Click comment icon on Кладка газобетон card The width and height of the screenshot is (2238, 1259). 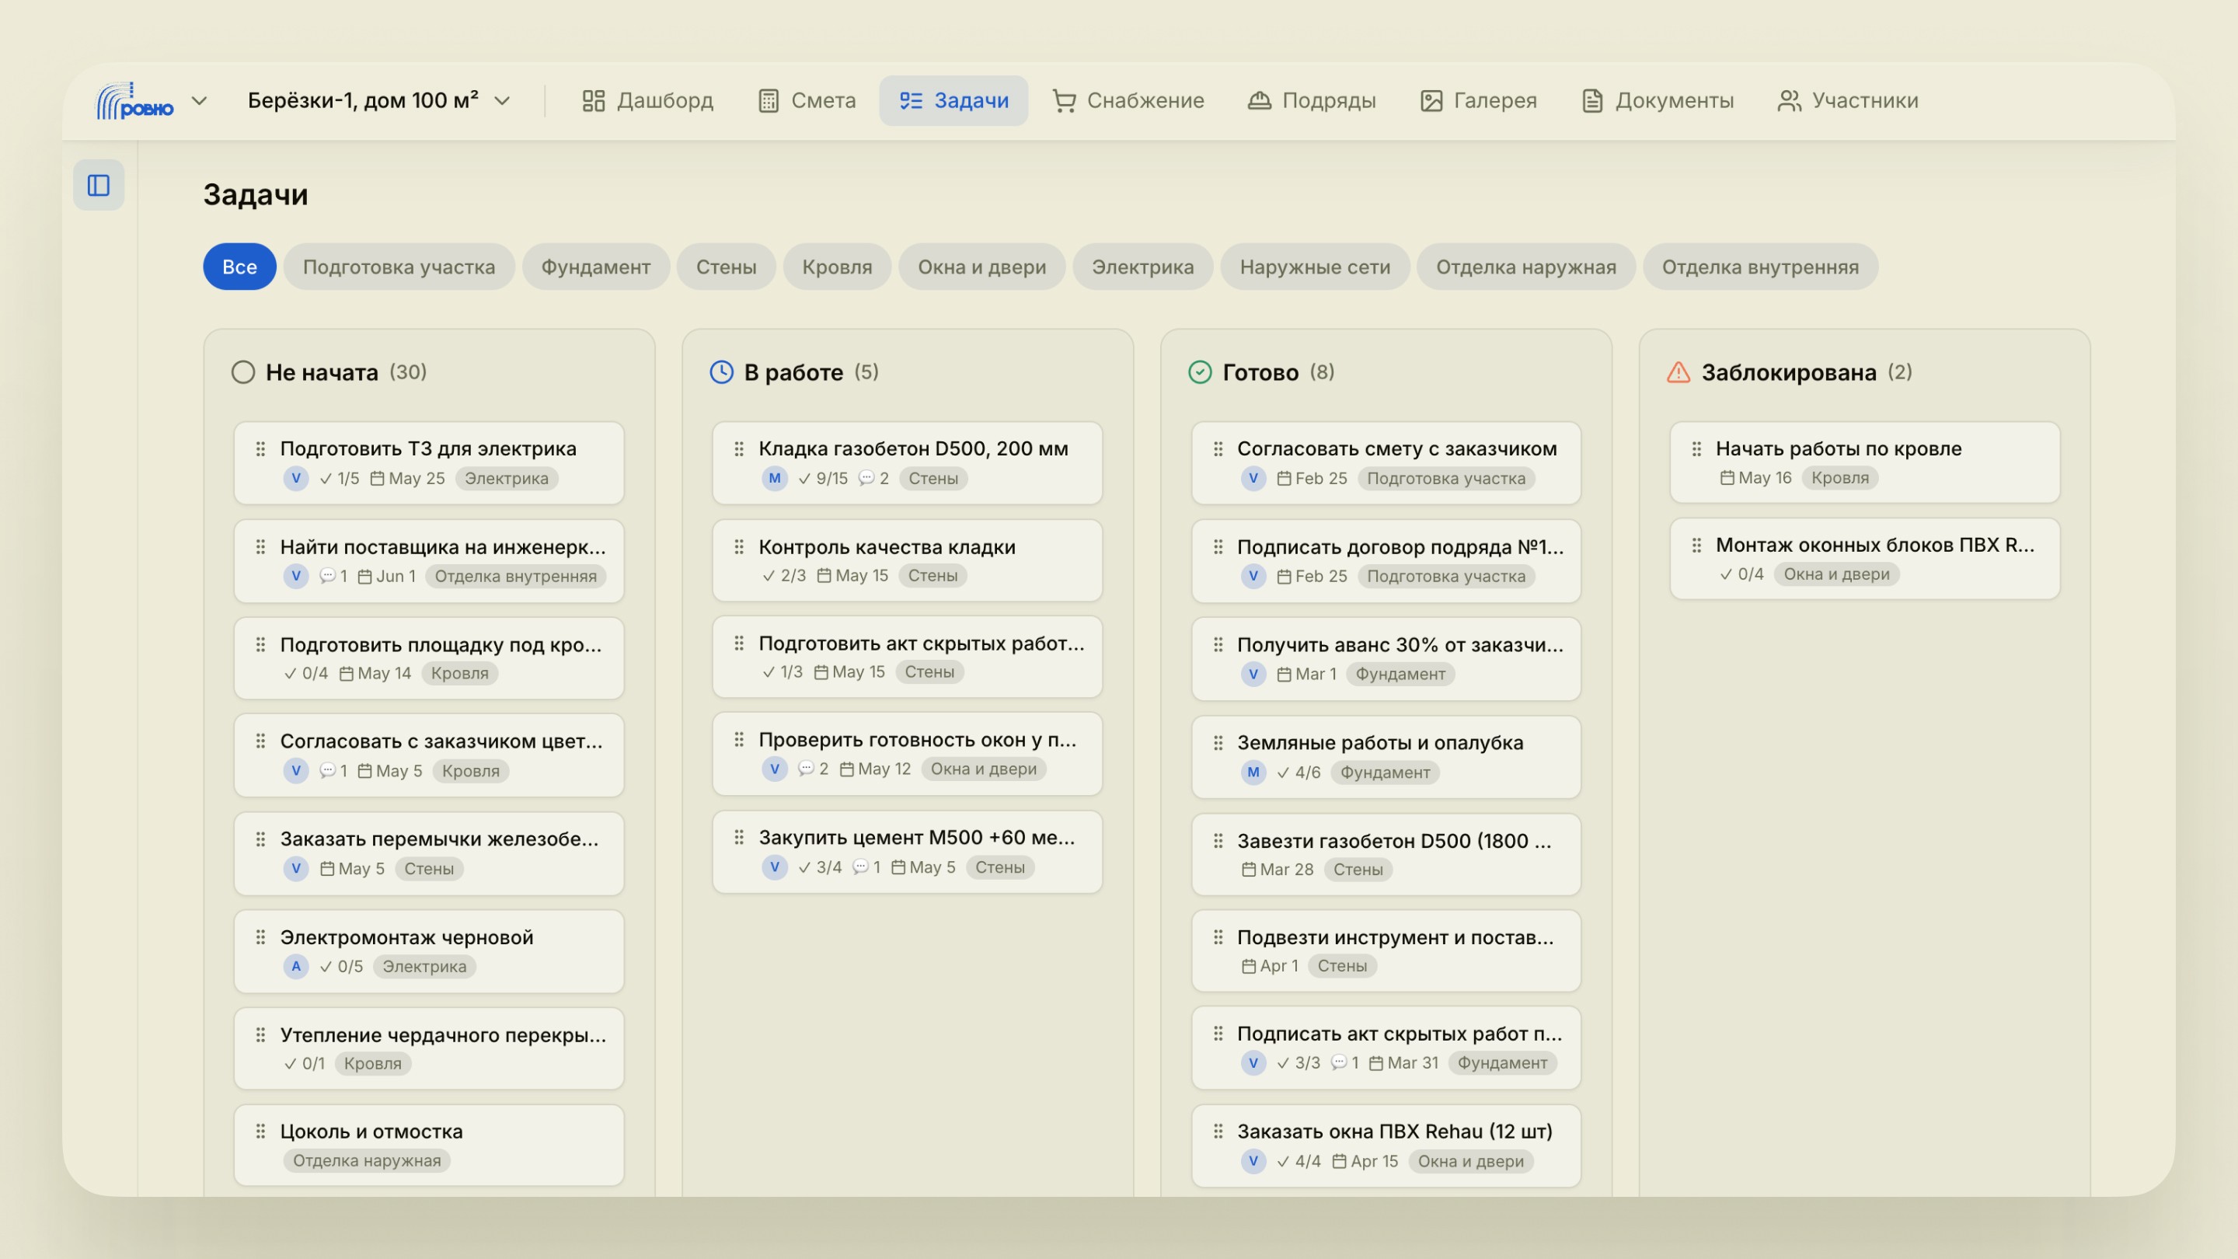pos(866,478)
